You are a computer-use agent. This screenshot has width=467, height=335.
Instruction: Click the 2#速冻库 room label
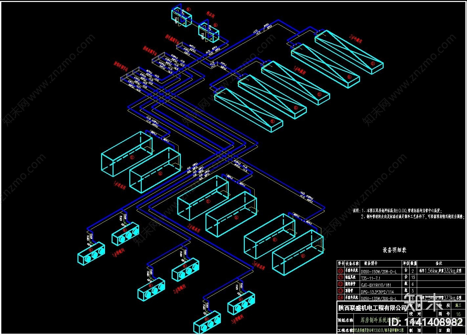[194, 228]
